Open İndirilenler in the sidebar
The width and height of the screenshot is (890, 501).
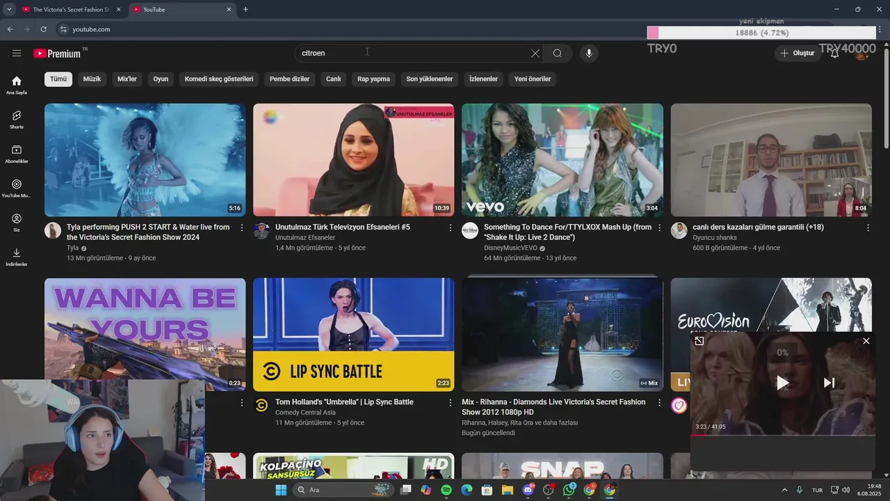coord(17,257)
